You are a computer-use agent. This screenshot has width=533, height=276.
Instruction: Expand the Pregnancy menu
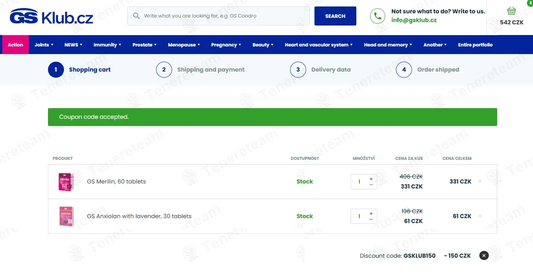click(x=226, y=45)
